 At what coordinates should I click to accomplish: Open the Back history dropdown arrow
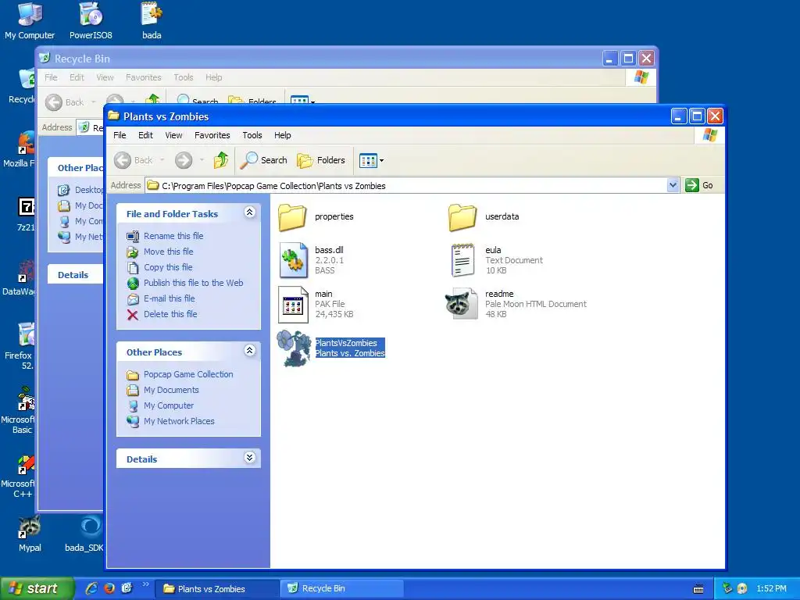pos(162,160)
